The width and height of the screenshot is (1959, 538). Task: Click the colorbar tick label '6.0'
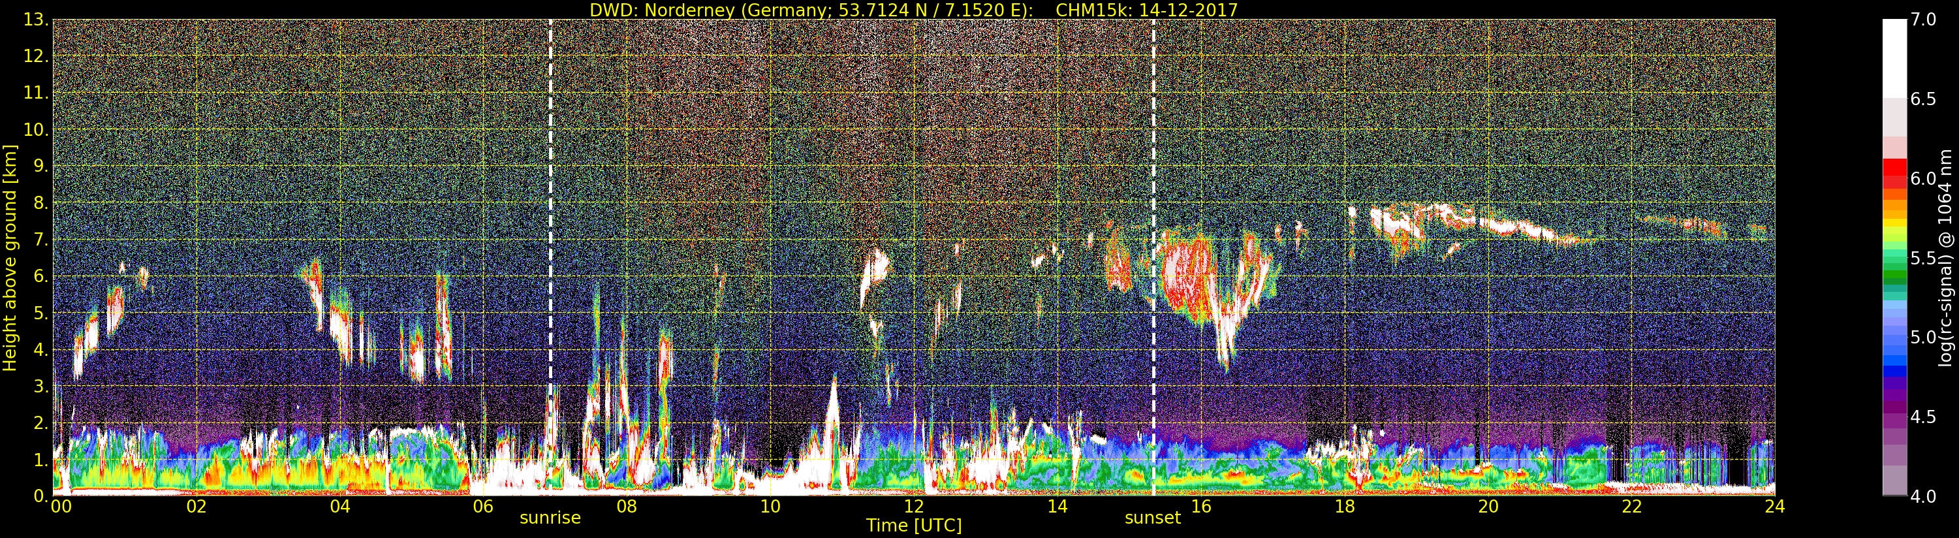[x=1923, y=178]
